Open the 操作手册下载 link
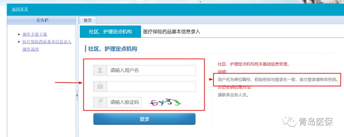The height and width of the screenshot is (137, 344). (x=35, y=34)
